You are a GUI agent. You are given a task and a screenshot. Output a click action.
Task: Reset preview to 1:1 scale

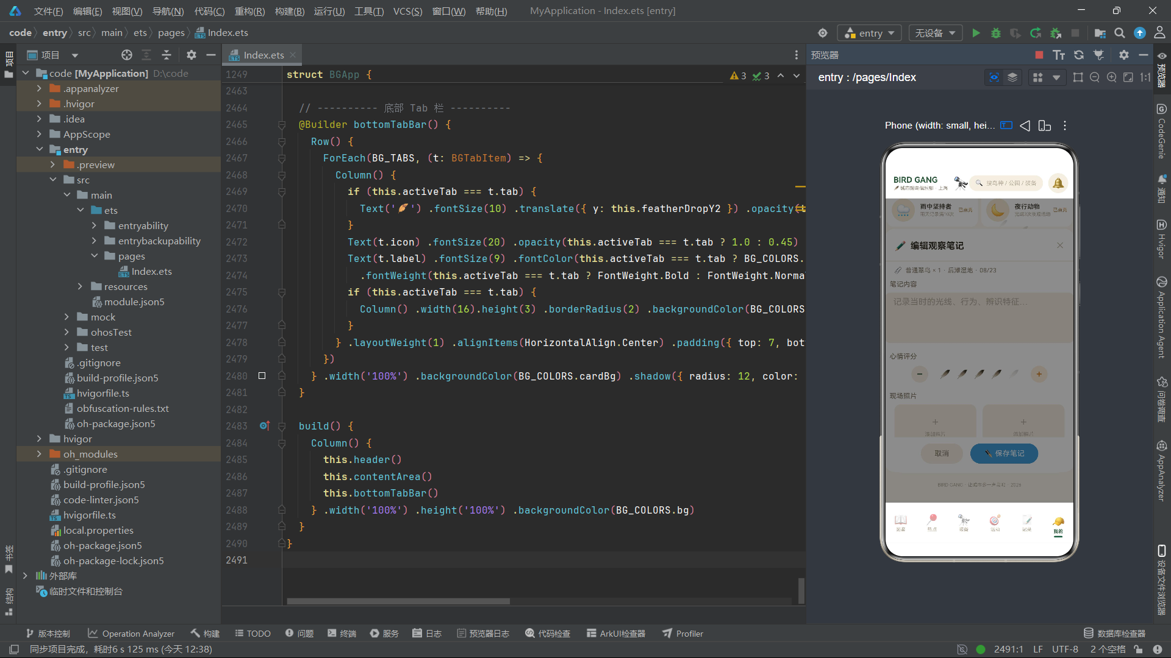(1145, 77)
